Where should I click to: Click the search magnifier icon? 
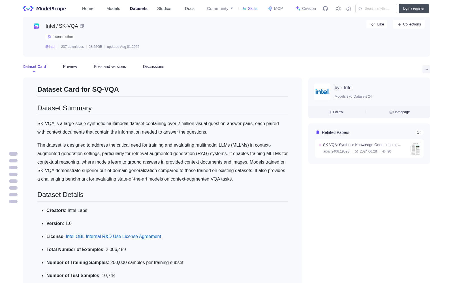pyautogui.click(x=360, y=8)
